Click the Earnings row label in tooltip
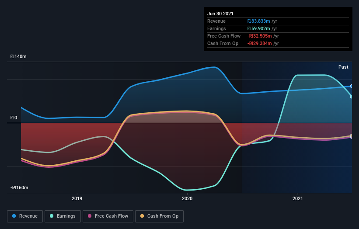 tap(216, 28)
